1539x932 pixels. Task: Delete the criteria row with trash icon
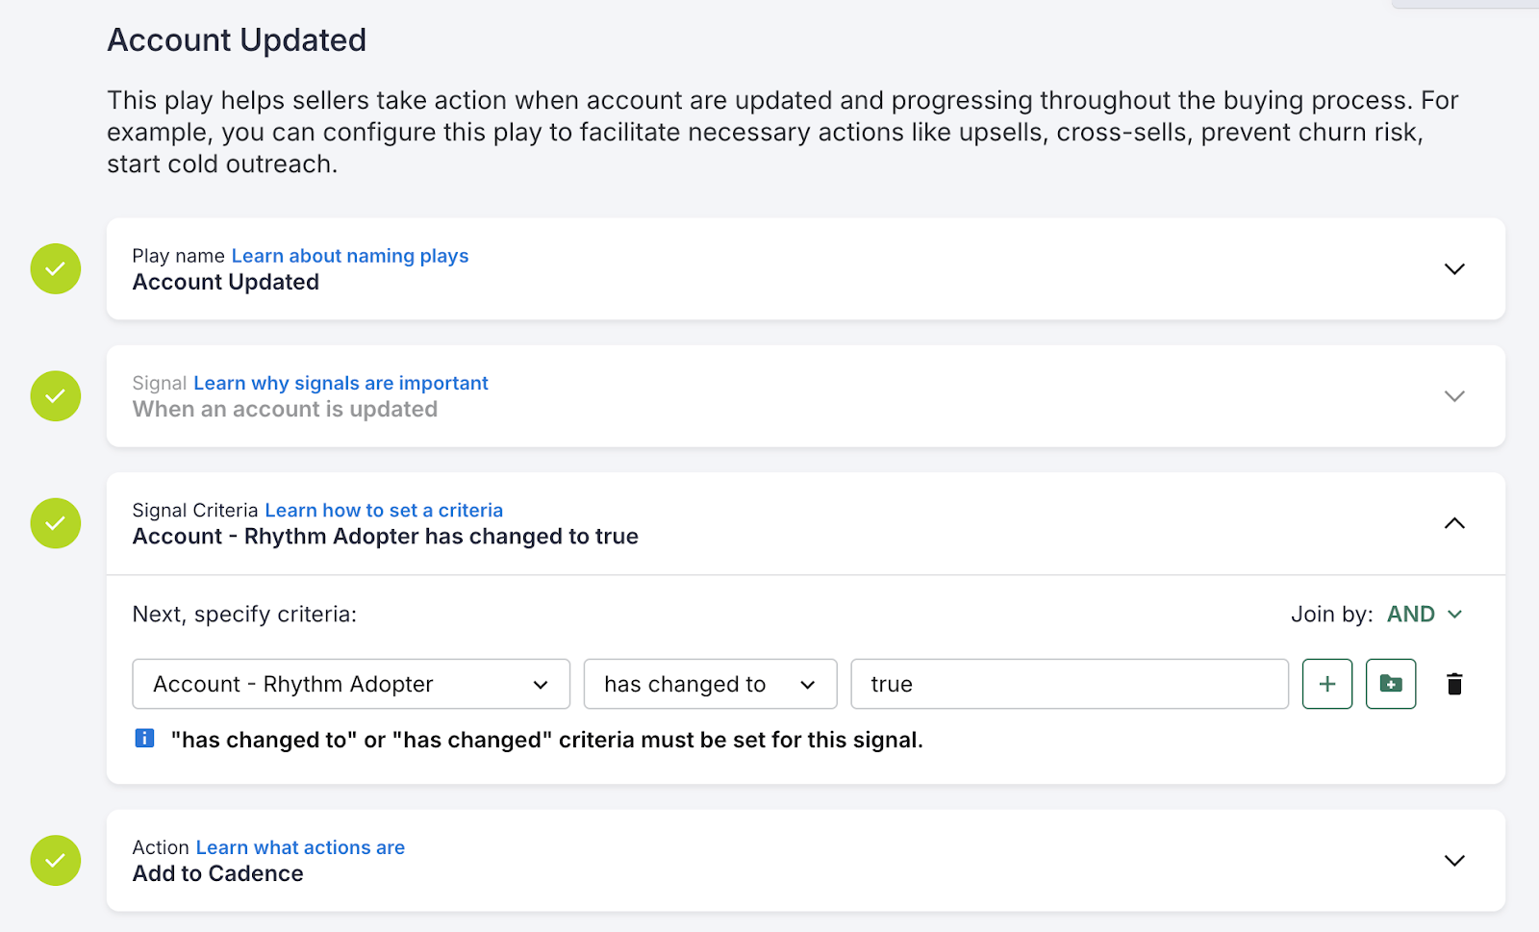point(1454,684)
